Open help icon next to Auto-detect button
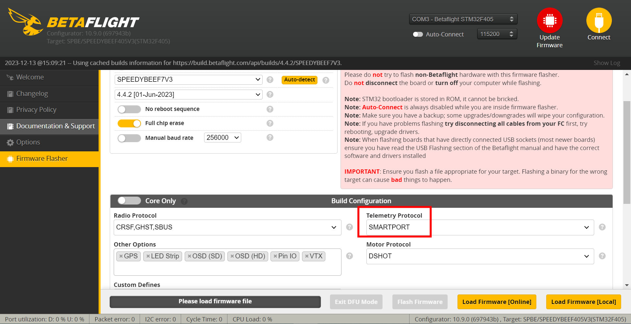Screen dimensions: 631x324 [326, 80]
